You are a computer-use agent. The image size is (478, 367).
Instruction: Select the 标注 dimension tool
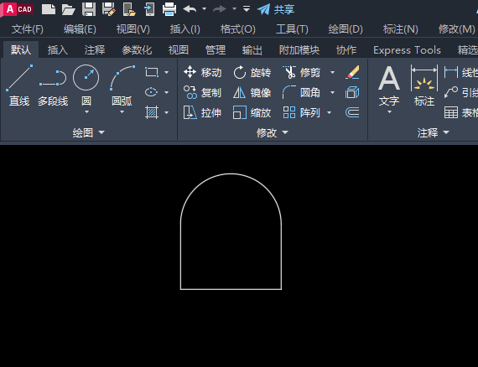(x=424, y=85)
